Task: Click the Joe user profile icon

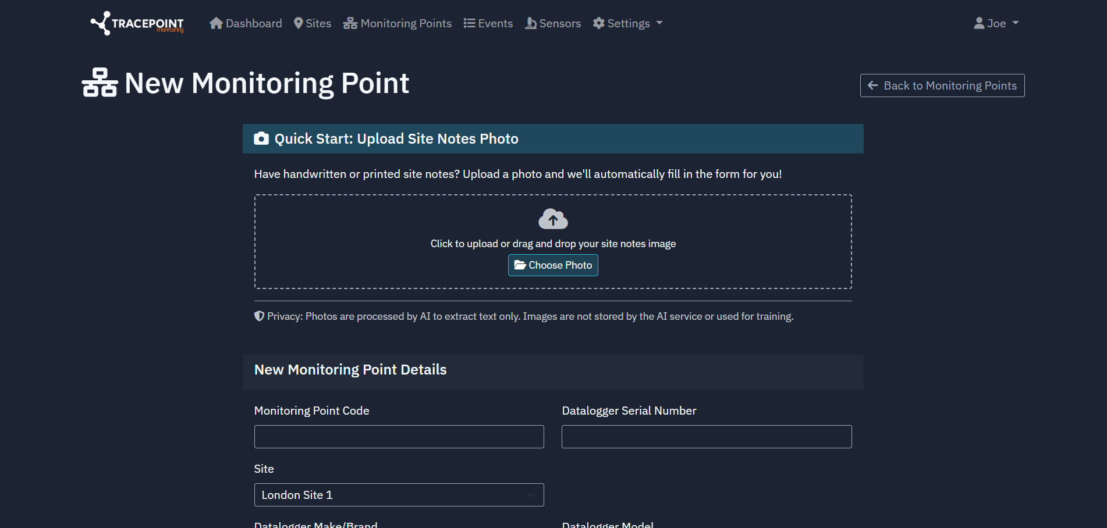Action: click(978, 23)
